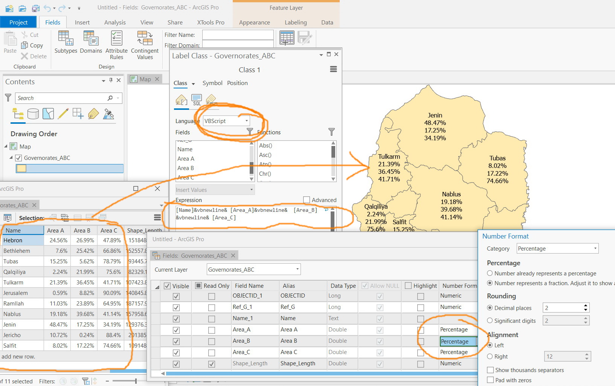Open the Project tab
This screenshot has height=386, width=615.
click(x=18, y=22)
